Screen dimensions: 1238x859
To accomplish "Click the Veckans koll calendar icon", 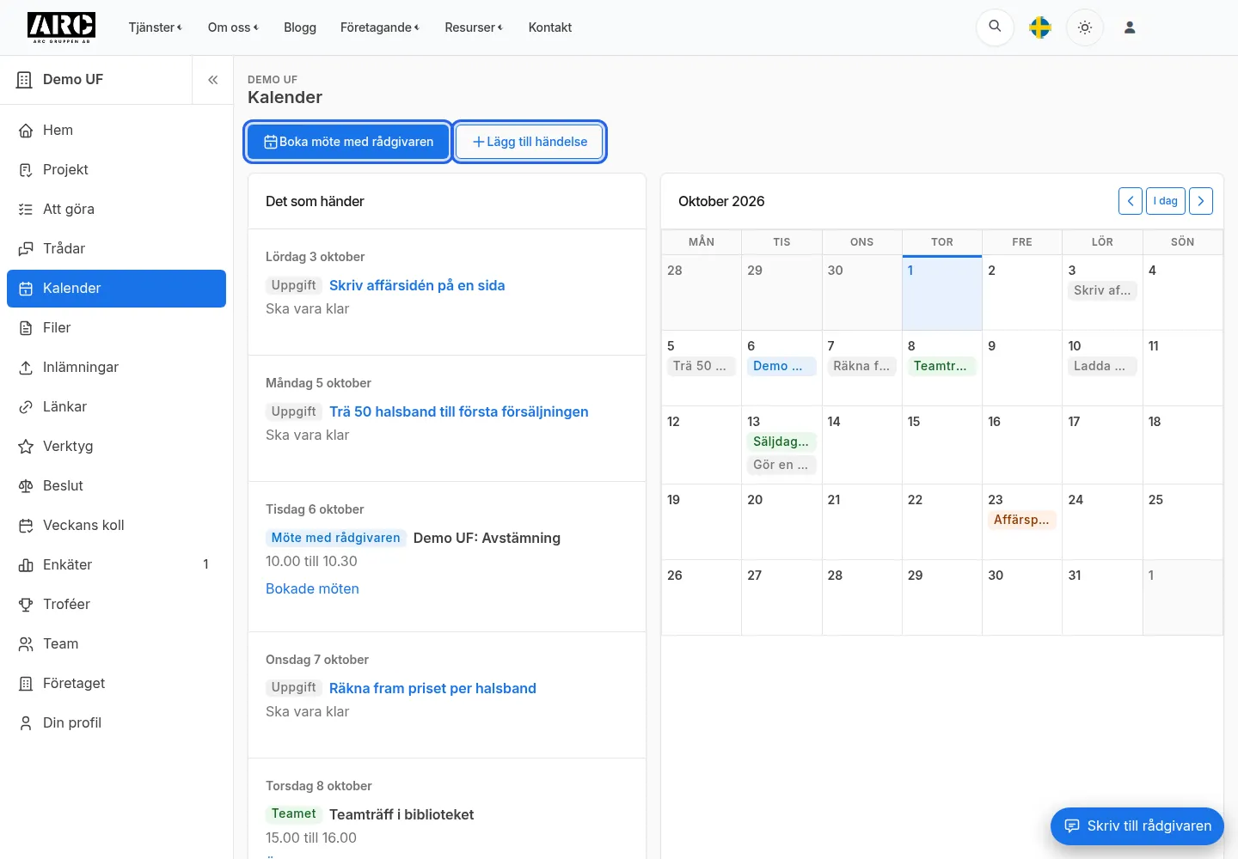I will [26, 526].
